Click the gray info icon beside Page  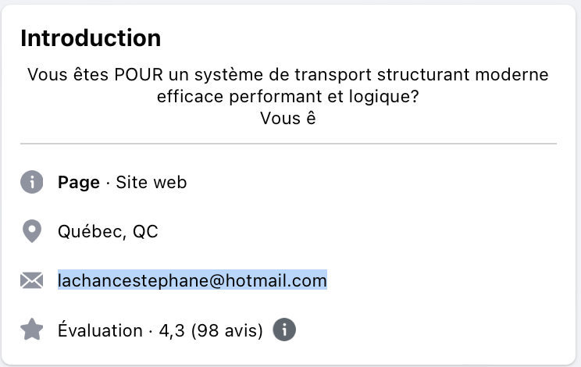click(x=32, y=182)
